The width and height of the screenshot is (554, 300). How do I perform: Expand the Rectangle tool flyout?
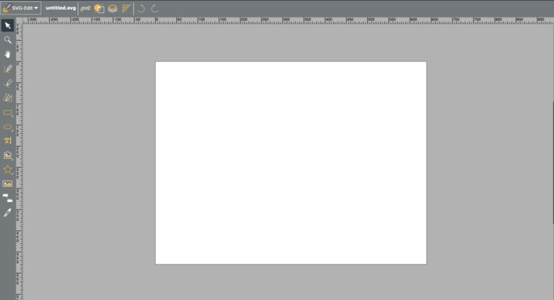coord(13,116)
